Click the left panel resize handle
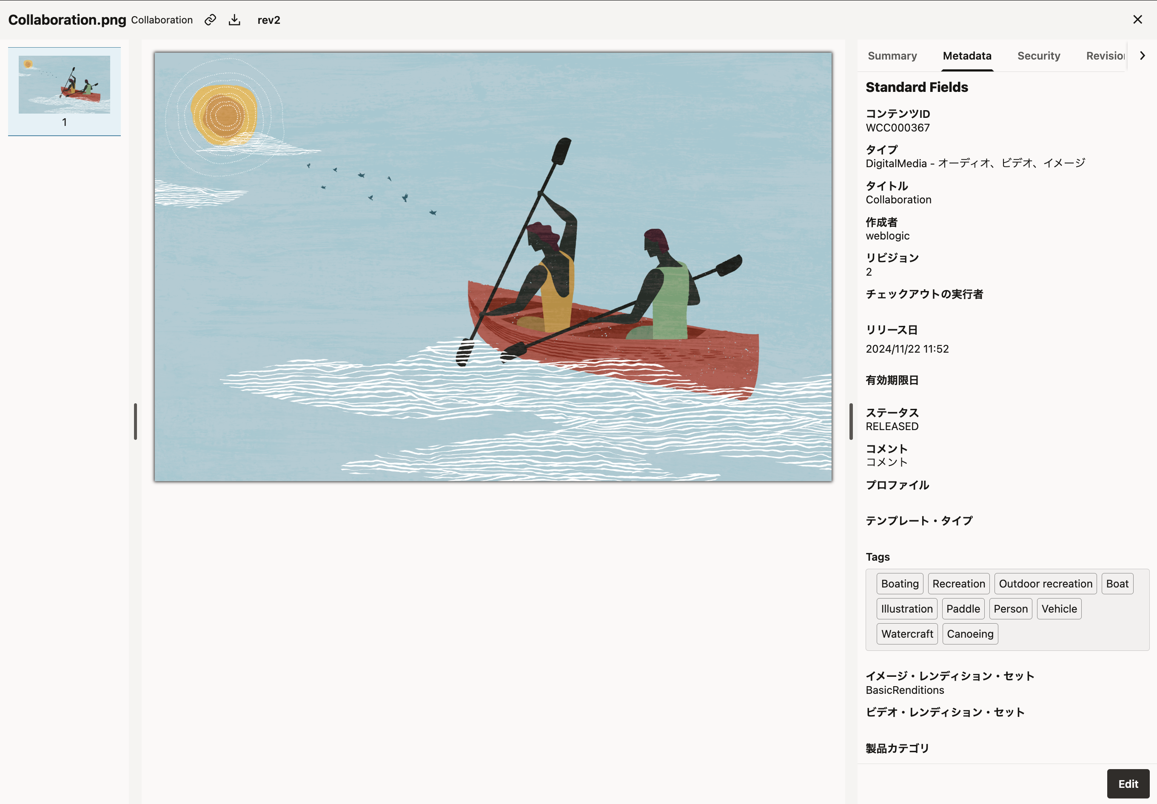The image size is (1157, 804). point(136,421)
